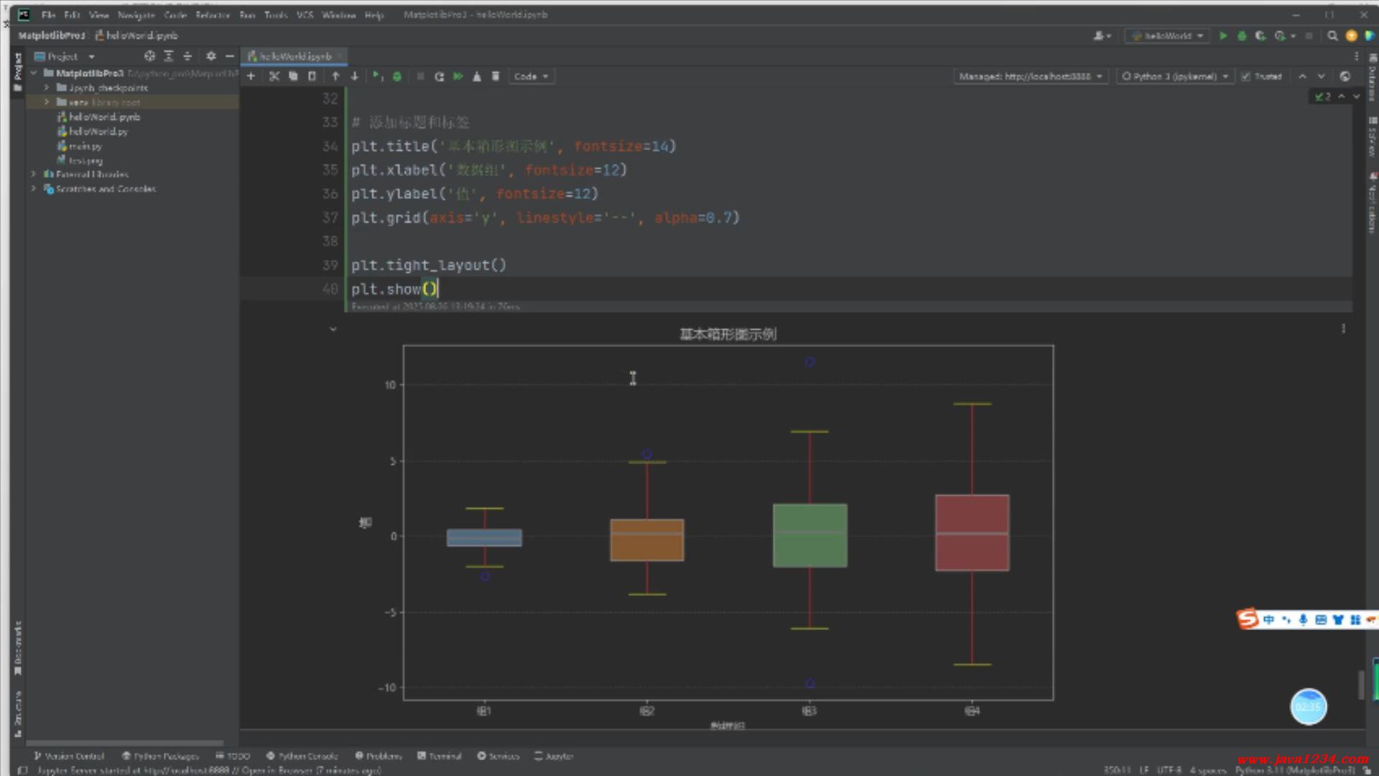Click the green debug bug in main toolbar

pos(1241,35)
